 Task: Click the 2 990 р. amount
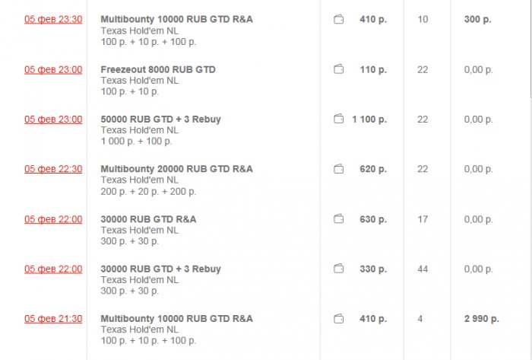click(482, 319)
